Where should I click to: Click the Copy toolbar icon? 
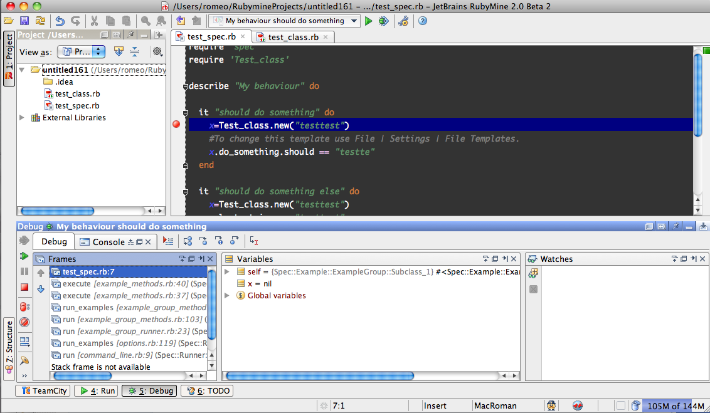[x=110, y=21]
